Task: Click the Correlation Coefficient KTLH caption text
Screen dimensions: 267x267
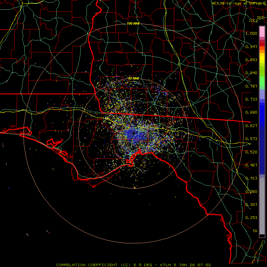Action: [133, 265]
